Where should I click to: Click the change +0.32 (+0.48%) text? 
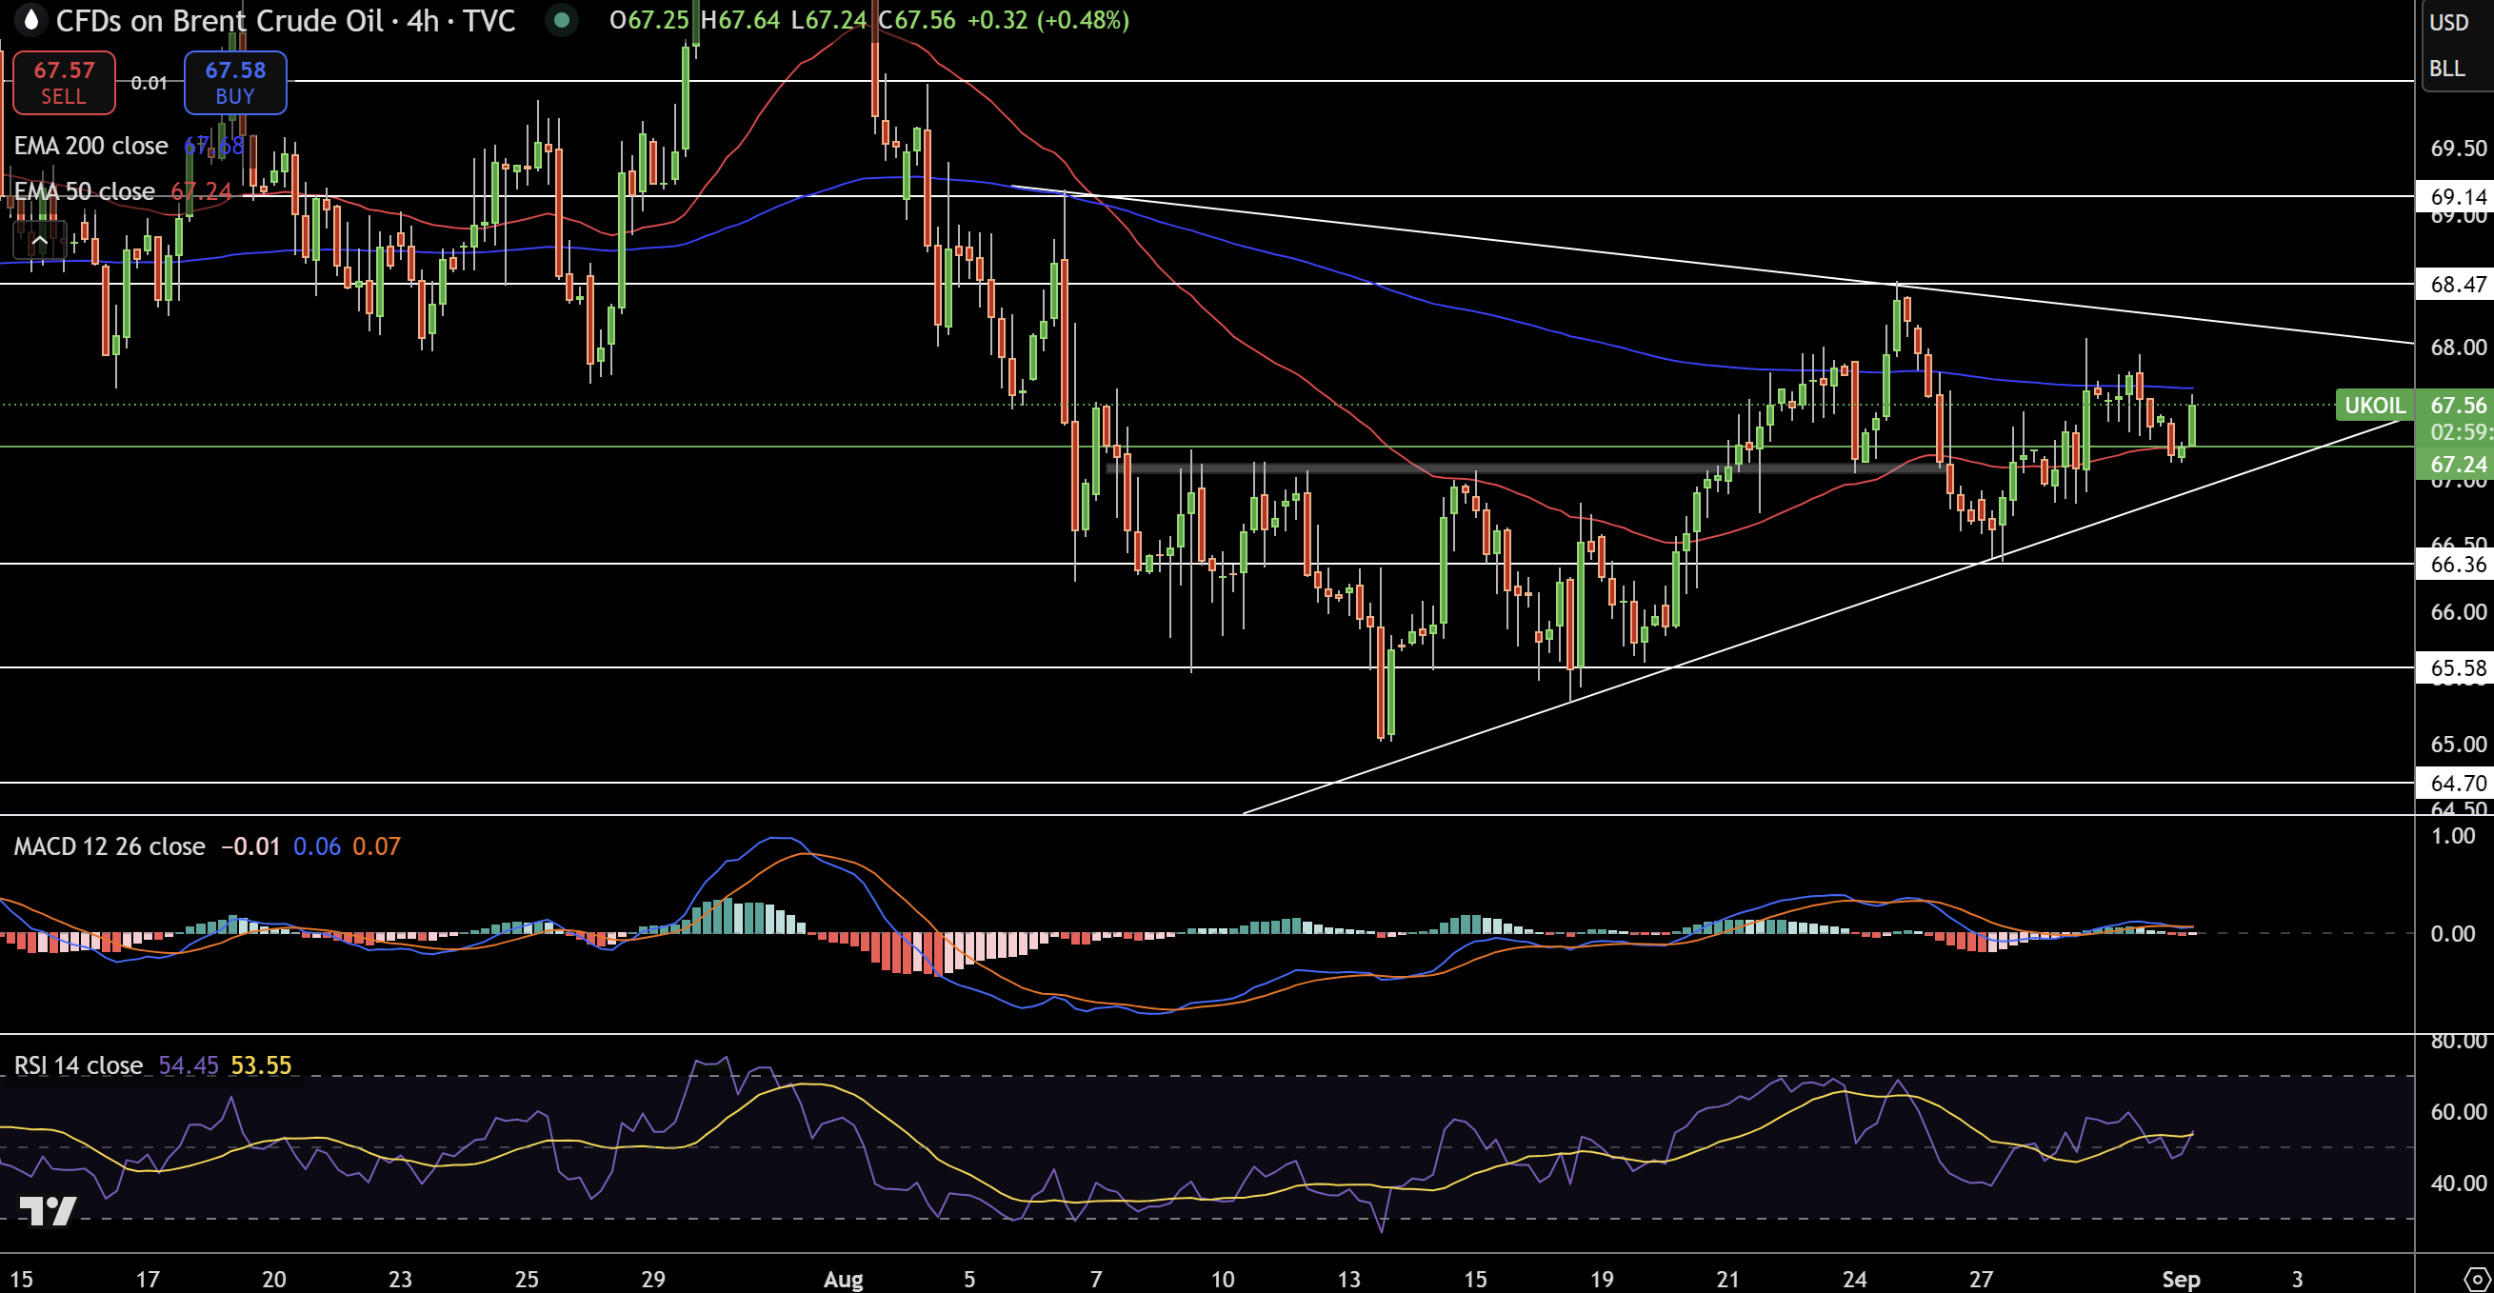point(1047,20)
